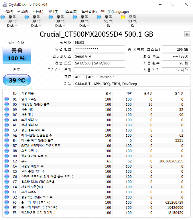This screenshot has height=220, width=193.
Task: Click the Serial ATA interface field
Action: pos(99,56)
